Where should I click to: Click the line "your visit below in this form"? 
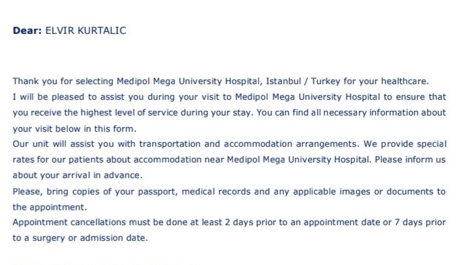click(73, 129)
